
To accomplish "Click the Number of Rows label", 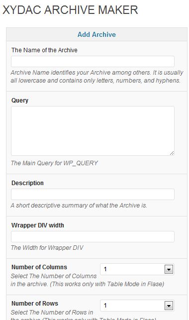I will [x=35, y=304].
